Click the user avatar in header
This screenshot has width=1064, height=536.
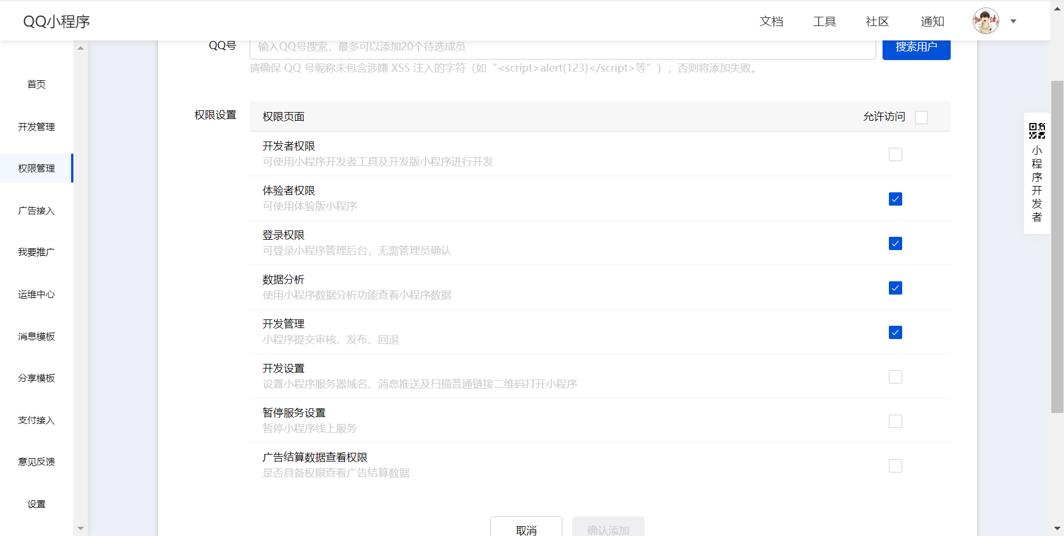click(986, 21)
